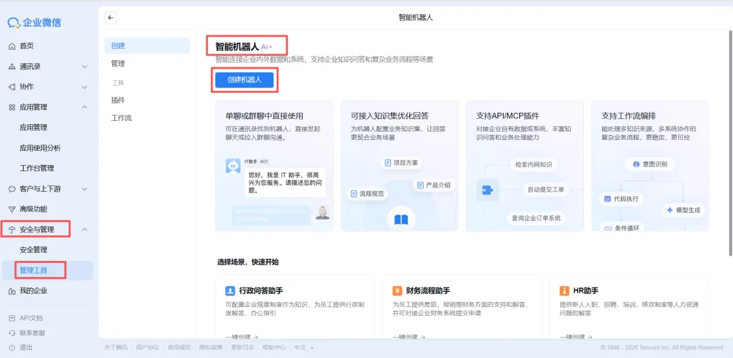
Task: Click the IT助手 robot avatar
Action: click(x=233, y=166)
